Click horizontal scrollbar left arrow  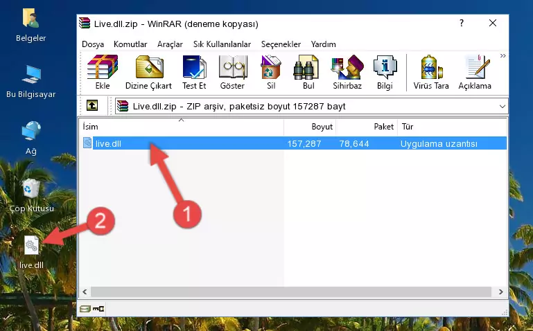point(85,292)
